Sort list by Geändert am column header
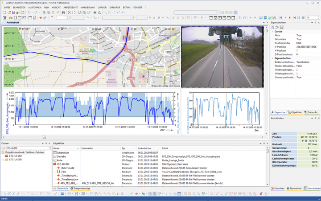The image size is (321, 201). pos(148,148)
